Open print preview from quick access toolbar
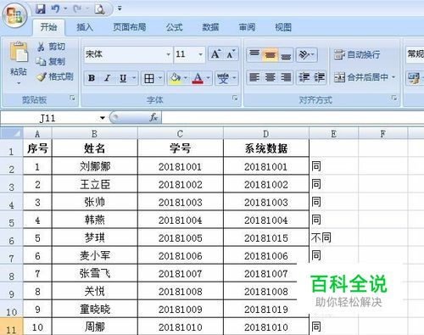The width and height of the screenshot is (424, 335). [x=99, y=9]
